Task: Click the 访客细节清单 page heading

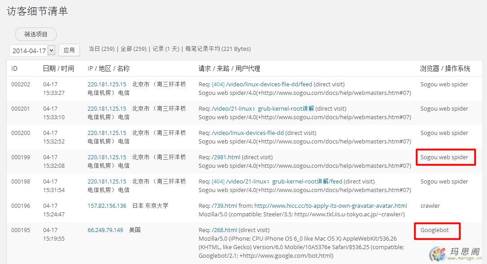Action: [x=37, y=11]
